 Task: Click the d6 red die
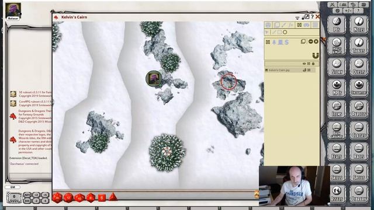(x=102, y=198)
